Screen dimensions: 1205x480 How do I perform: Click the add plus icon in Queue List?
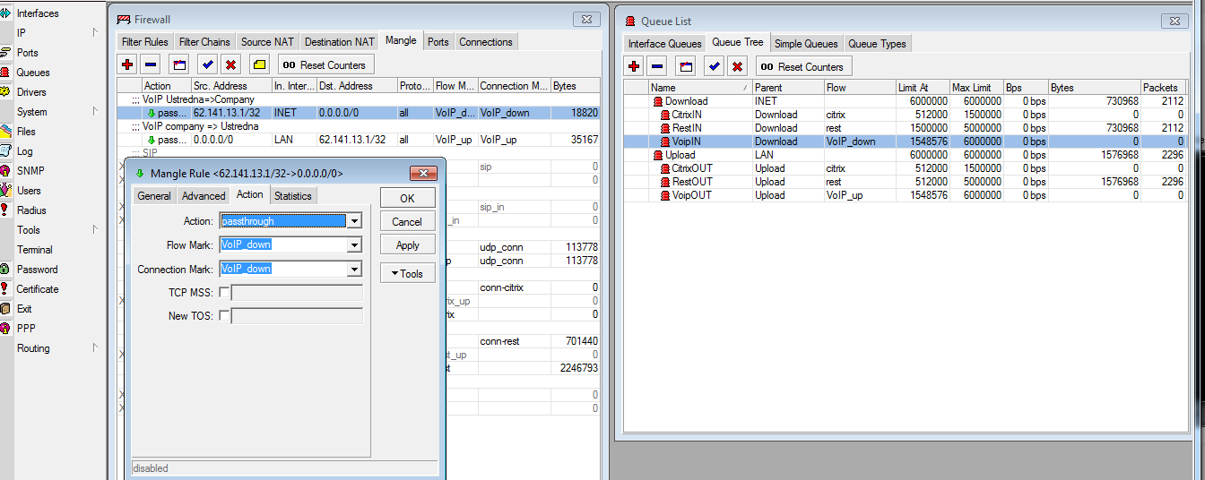coord(634,66)
